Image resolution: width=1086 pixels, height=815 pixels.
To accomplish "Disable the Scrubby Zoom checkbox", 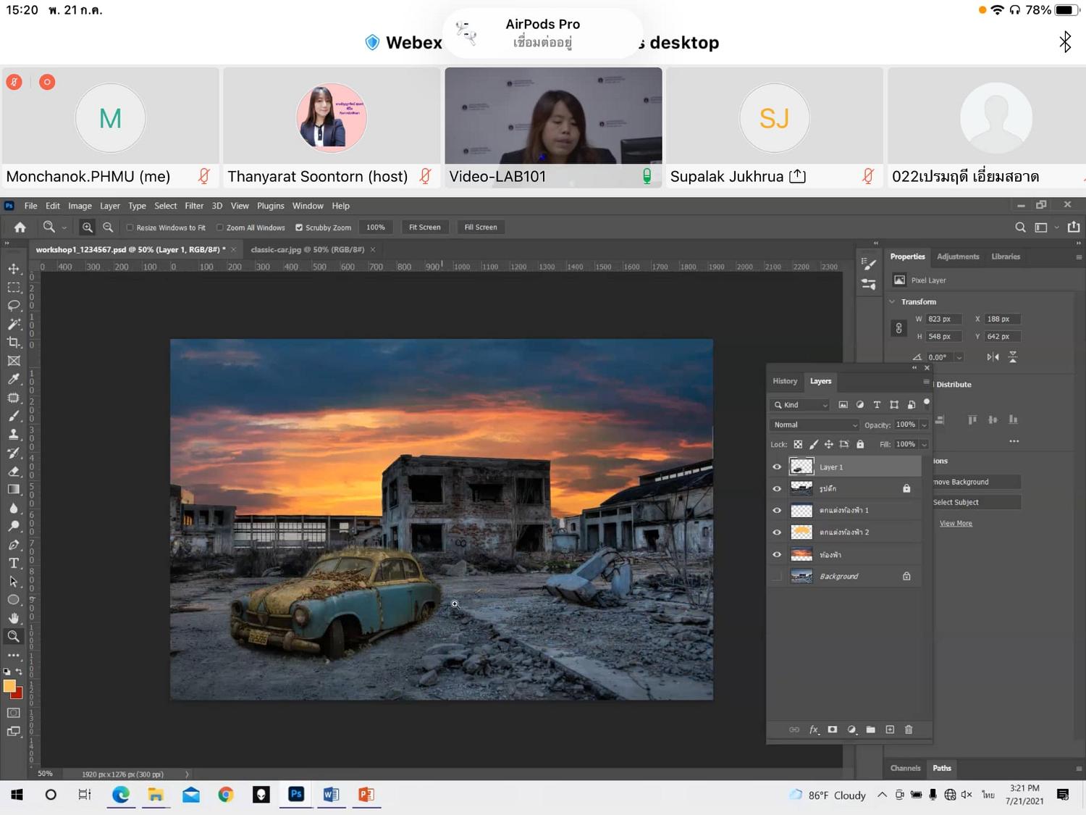I will 299,227.
